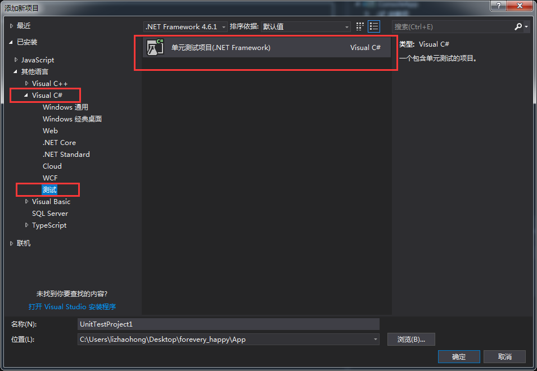Select the Windows 经典桌面 category
Viewport: 537px width, 371px height.
point(73,119)
